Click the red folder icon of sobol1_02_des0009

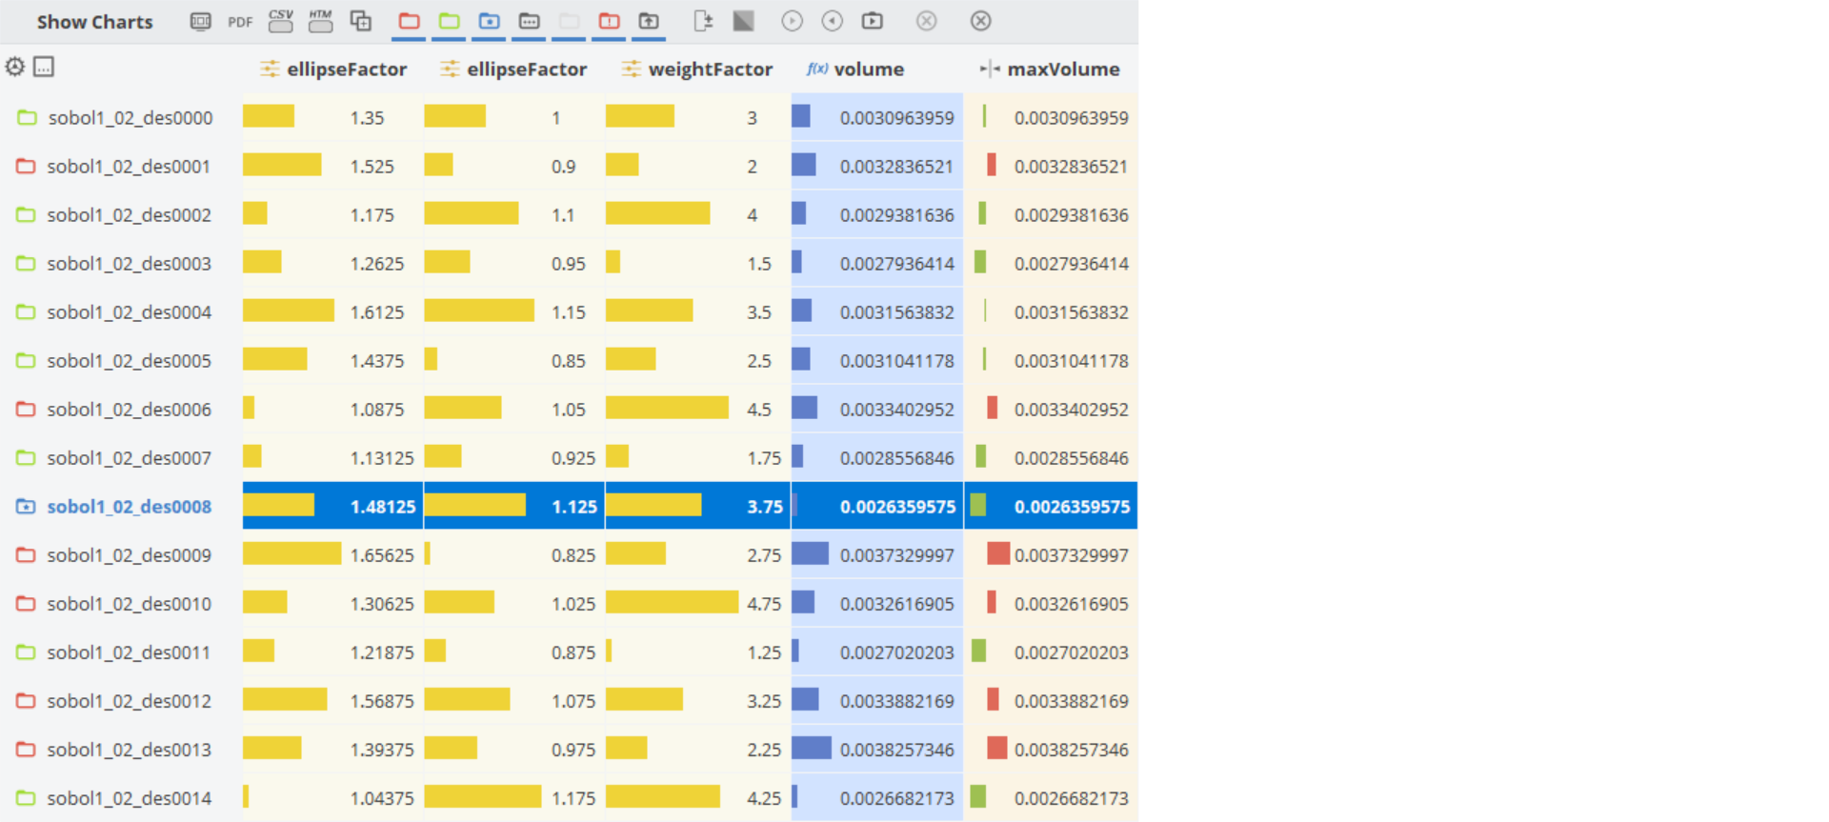click(x=26, y=555)
